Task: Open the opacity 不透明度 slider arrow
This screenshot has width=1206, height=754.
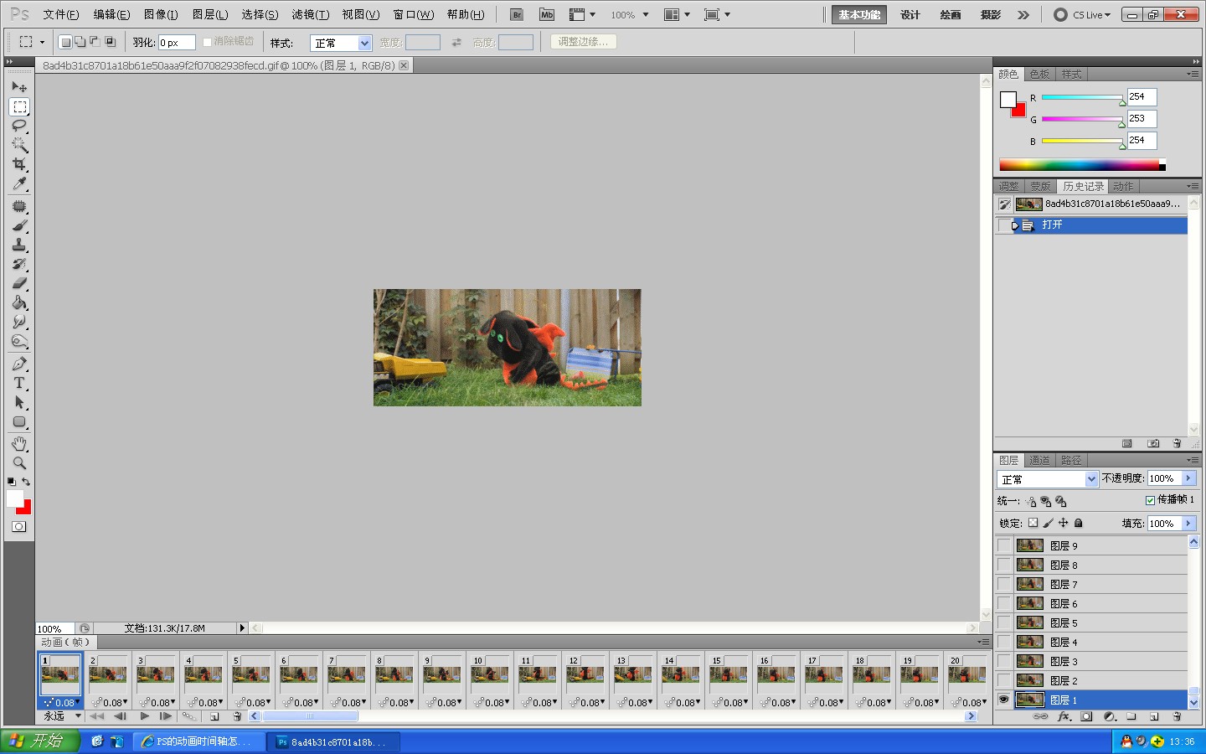Action: click(1188, 478)
